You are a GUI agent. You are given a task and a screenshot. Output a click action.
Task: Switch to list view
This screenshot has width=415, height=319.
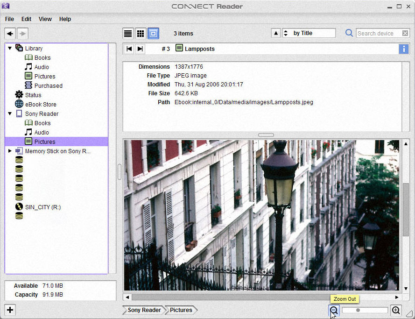128,33
